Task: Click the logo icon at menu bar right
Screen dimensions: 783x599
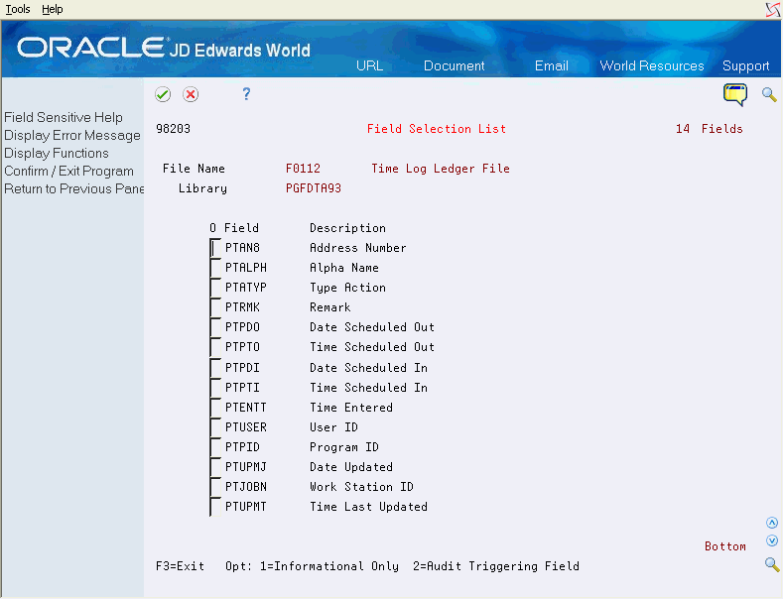Action: click(x=772, y=10)
